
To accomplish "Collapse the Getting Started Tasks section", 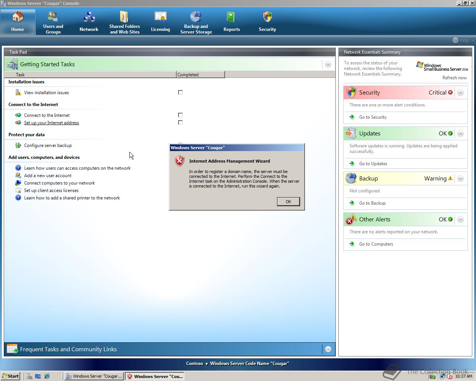I will [328, 64].
